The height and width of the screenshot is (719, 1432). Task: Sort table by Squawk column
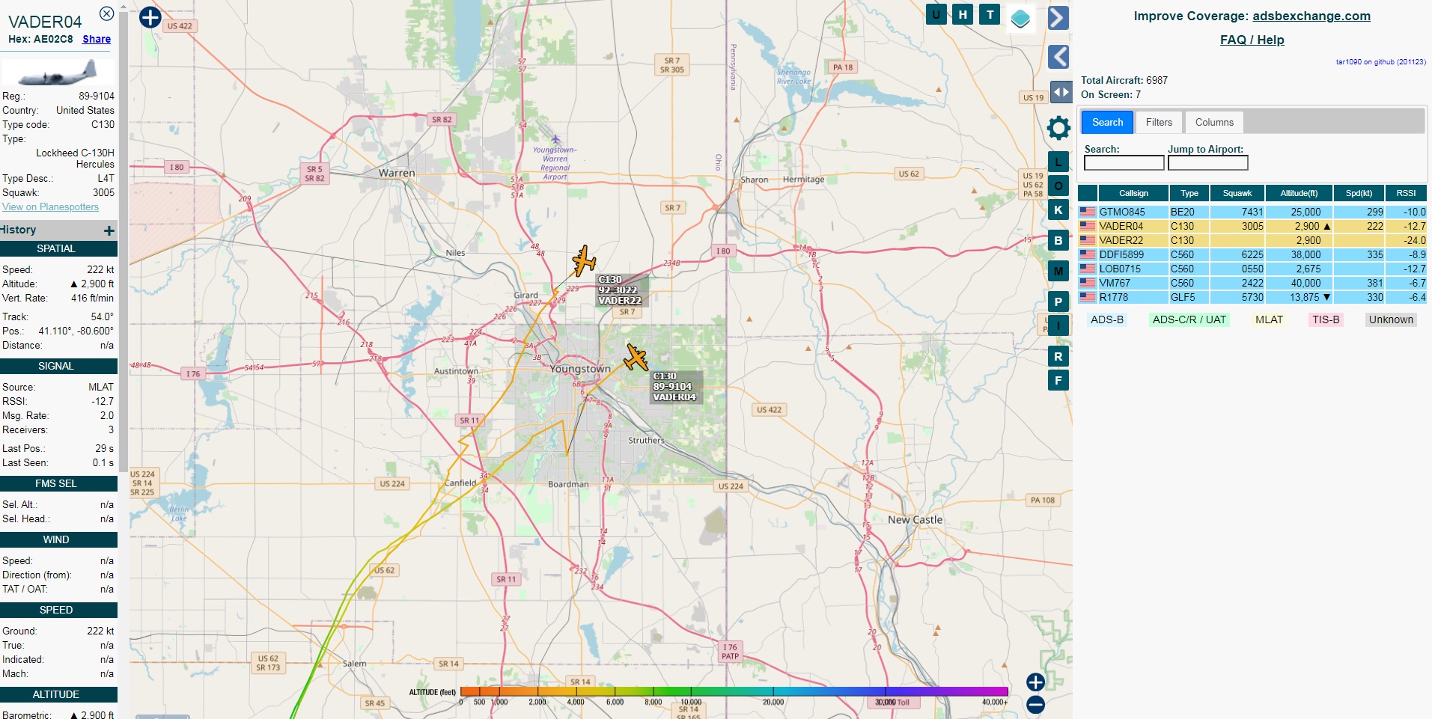(1237, 193)
